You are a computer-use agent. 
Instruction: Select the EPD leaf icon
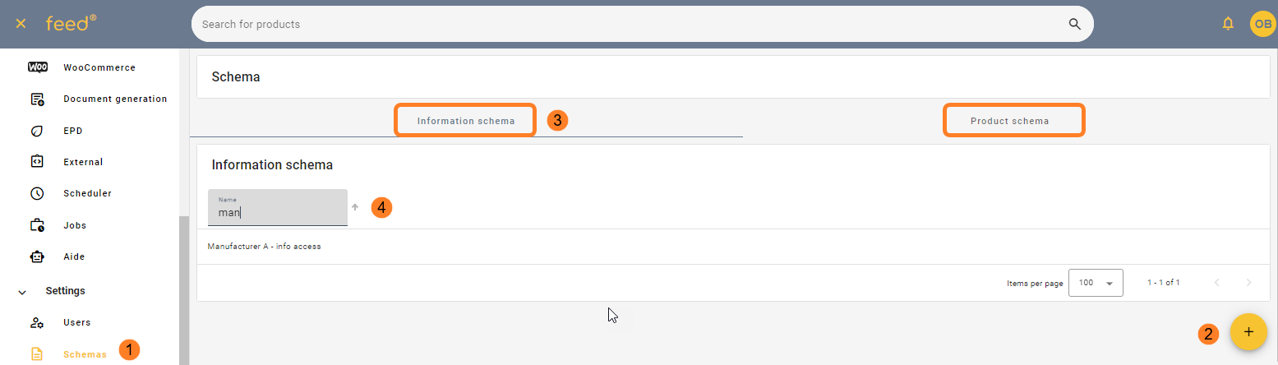click(37, 131)
